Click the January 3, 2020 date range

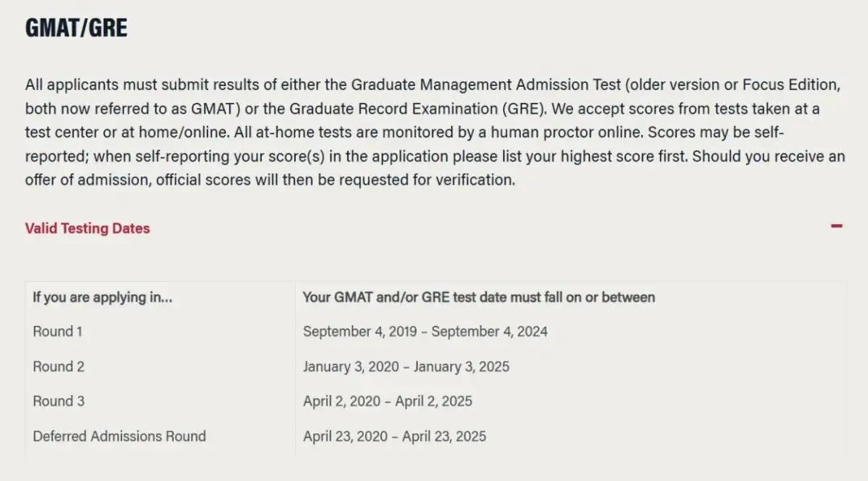pos(406,366)
